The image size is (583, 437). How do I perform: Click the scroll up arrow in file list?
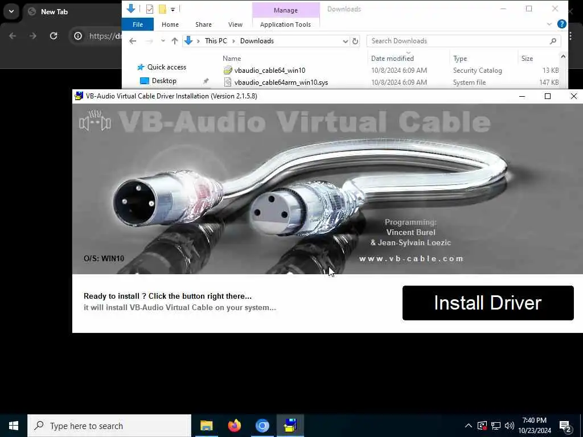(x=563, y=56)
